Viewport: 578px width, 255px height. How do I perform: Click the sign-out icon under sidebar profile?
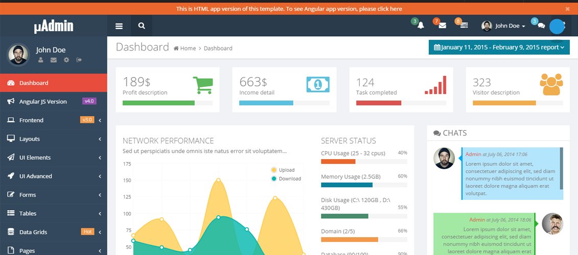point(79,60)
